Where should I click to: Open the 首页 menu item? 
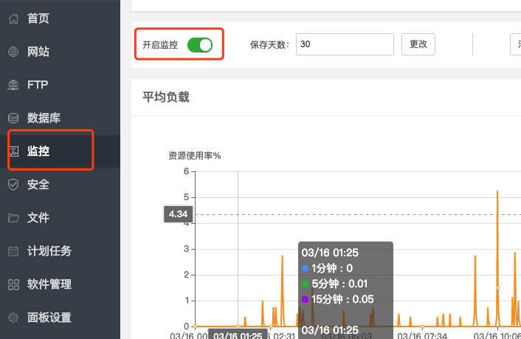(38, 18)
